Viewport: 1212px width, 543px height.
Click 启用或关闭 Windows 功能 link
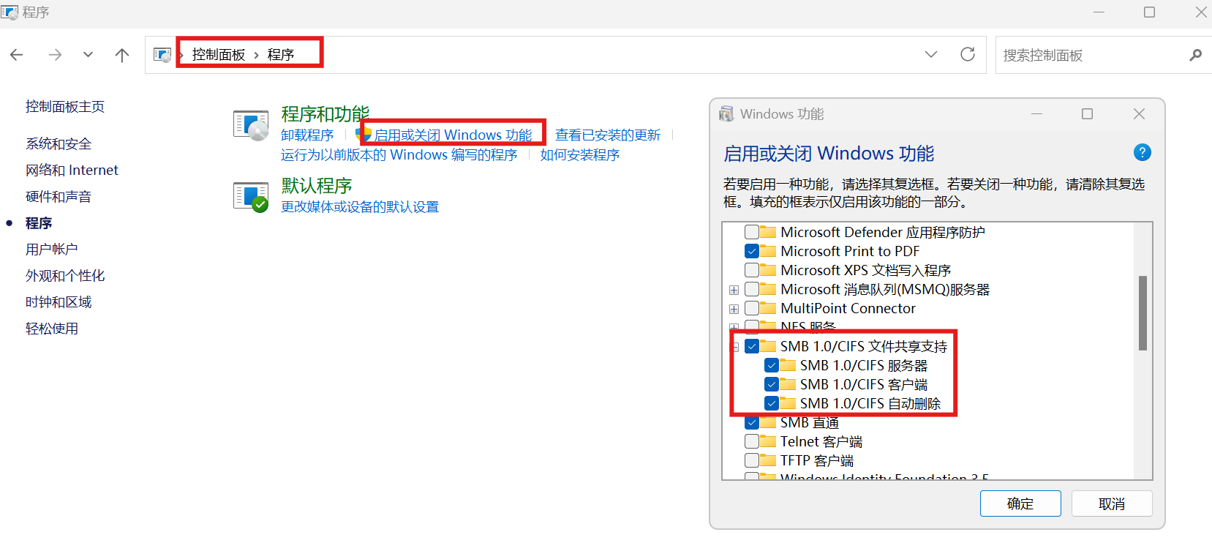453,135
